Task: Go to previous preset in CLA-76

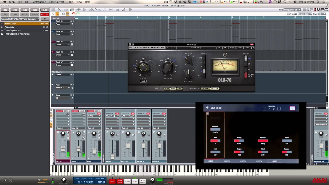Action: pos(219,48)
